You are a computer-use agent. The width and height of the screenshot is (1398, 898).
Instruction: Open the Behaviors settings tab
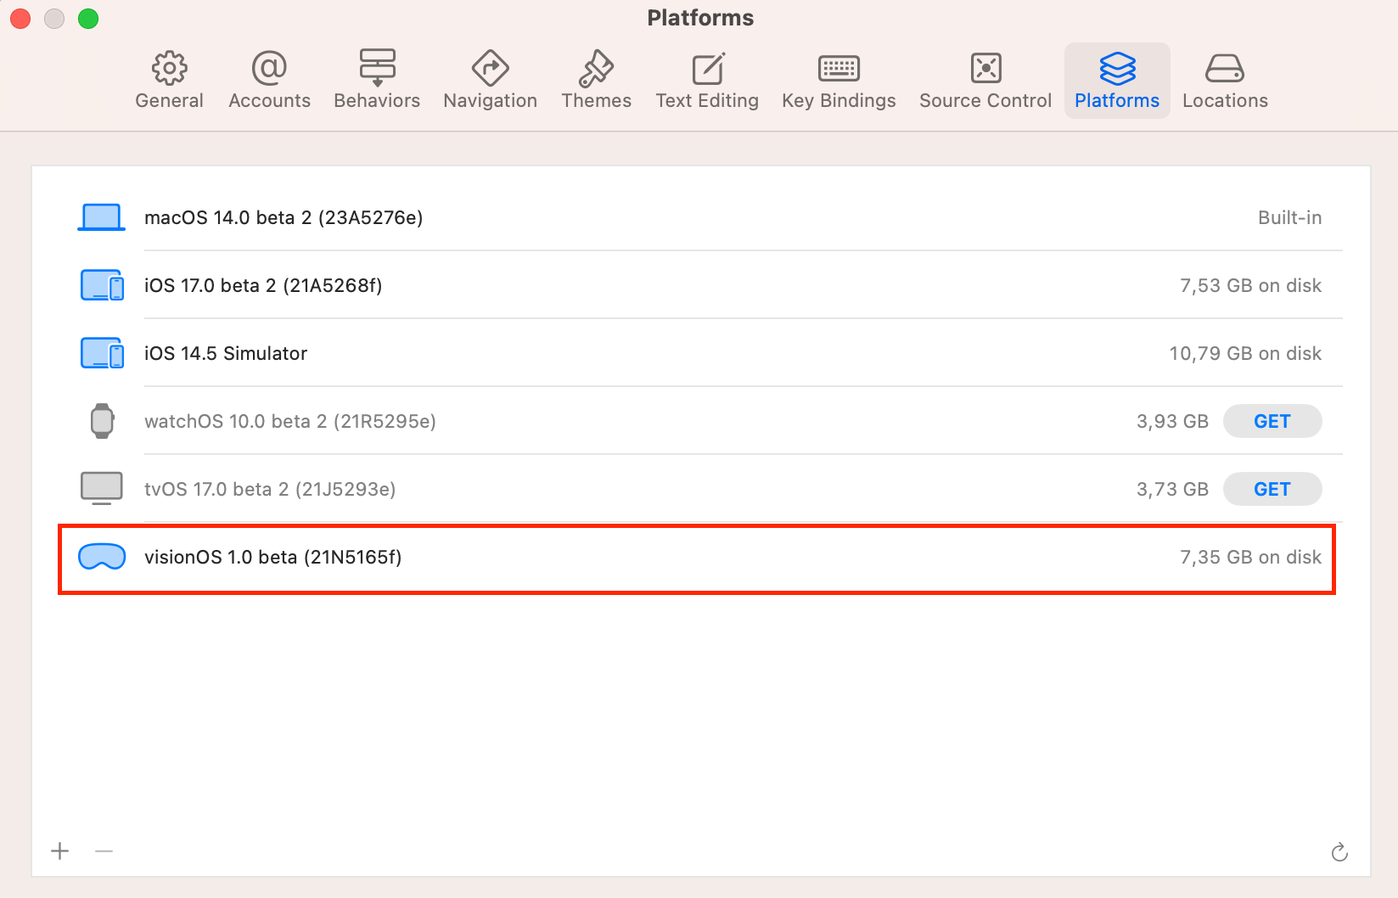pos(377,81)
